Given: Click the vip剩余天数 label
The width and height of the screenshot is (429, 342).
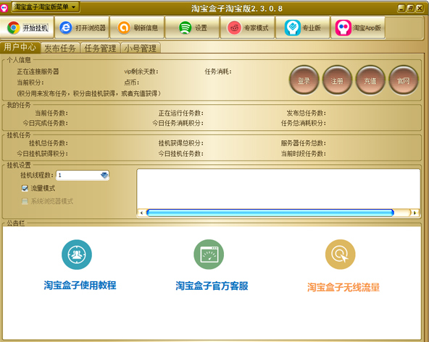Looking at the screenshot, I should pyautogui.click(x=141, y=72).
